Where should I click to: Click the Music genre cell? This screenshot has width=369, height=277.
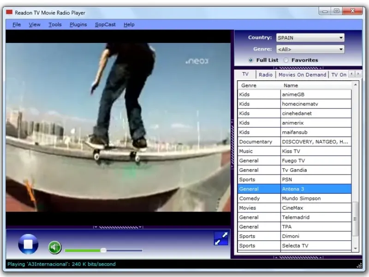coord(259,151)
